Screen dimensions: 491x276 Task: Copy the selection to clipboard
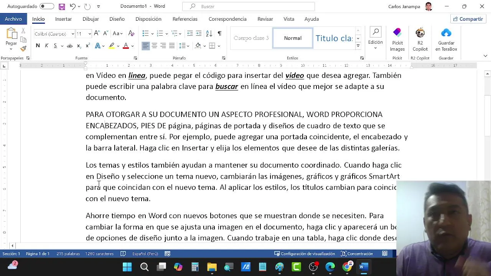[x=23, y=39]
